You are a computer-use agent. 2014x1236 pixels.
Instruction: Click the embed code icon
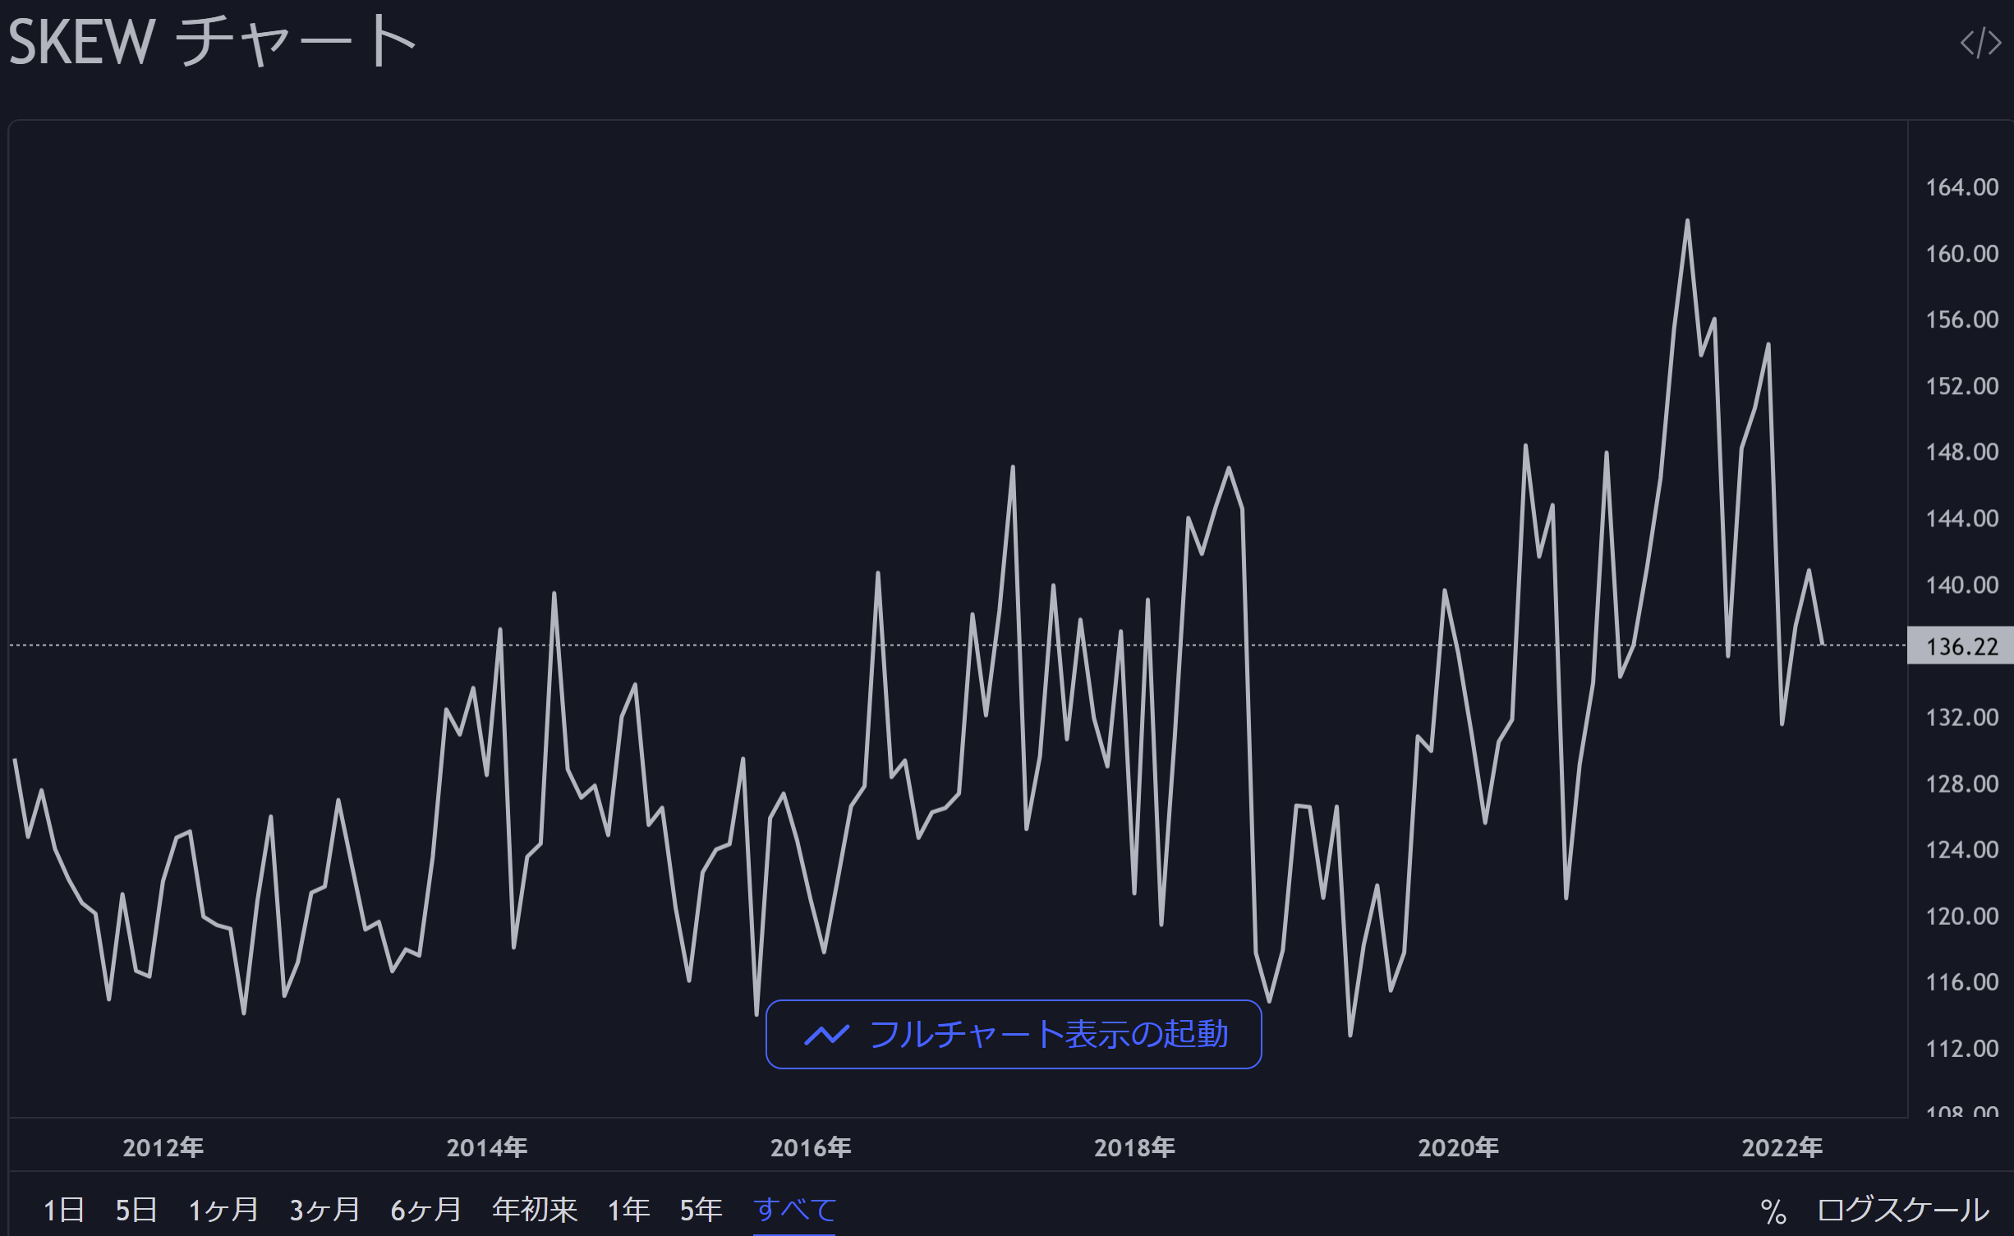click(x=1980, y=43)
